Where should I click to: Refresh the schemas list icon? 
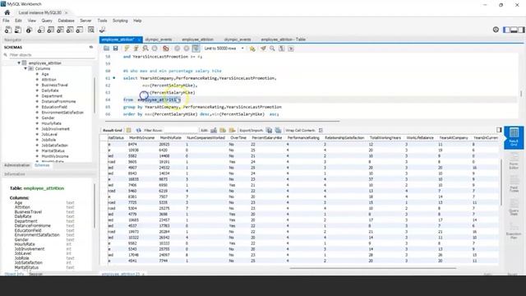click(x=91, y=48)
